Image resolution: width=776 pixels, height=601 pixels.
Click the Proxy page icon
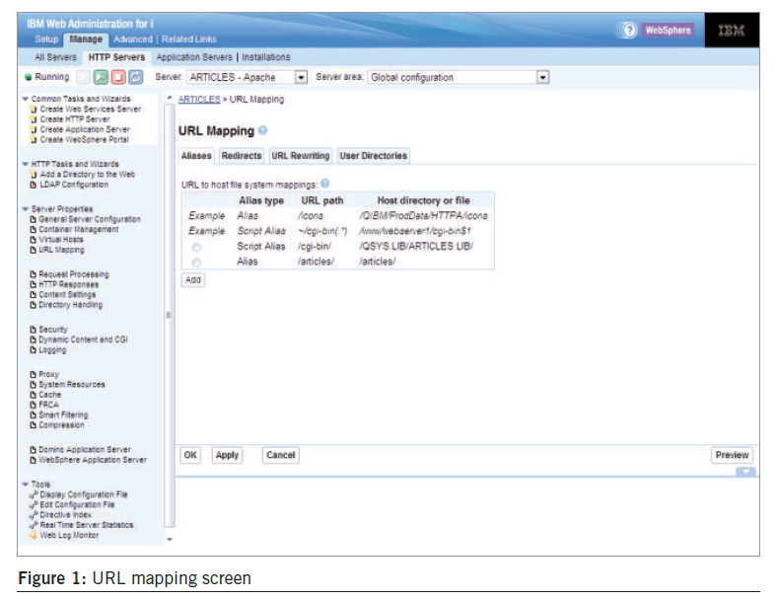point(34,374)
